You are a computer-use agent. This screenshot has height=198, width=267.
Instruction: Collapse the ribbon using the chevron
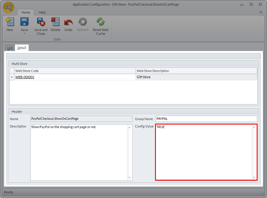click(x=261, y=12)
